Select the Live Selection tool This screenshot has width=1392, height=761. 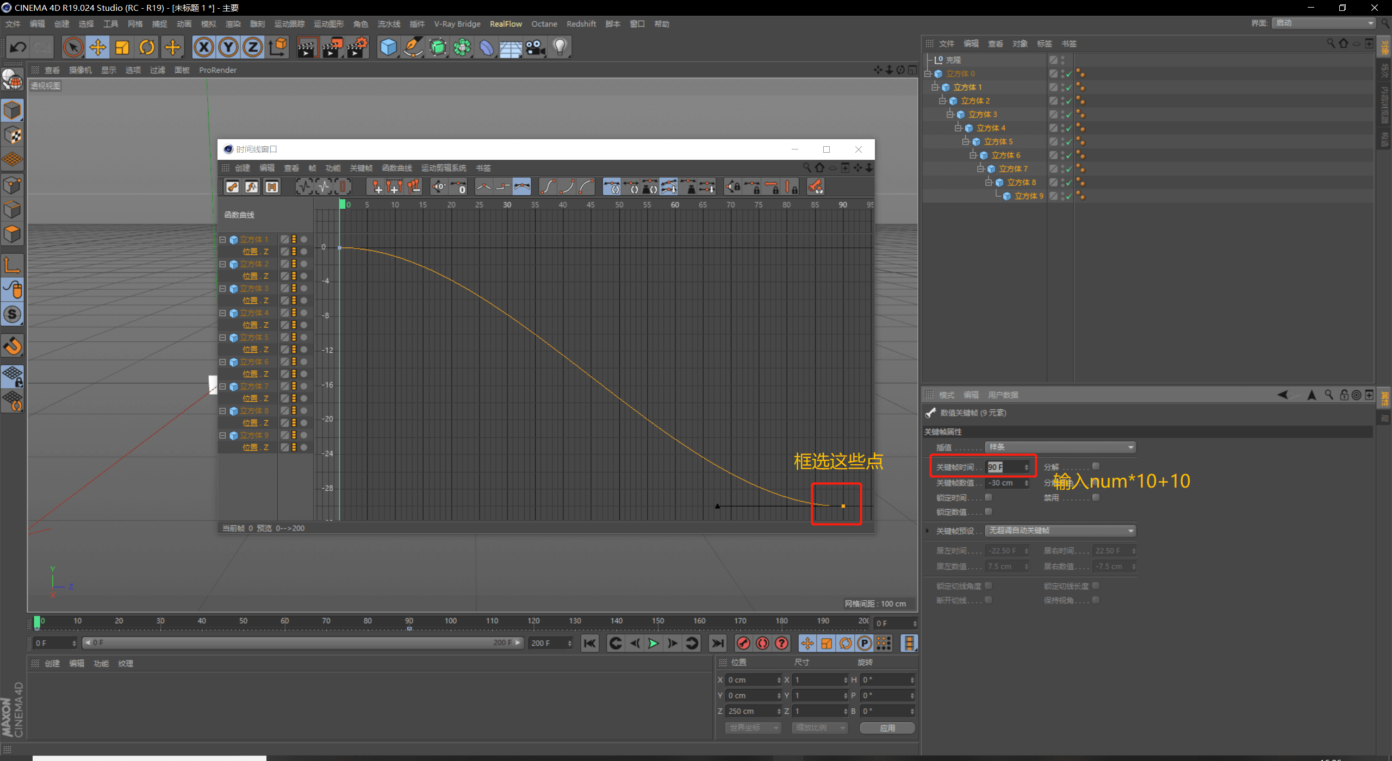(x=73, y=47)
